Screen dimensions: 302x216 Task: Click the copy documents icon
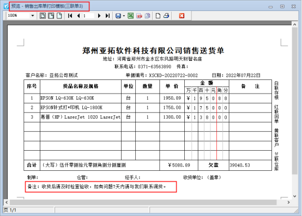[148, 16]
